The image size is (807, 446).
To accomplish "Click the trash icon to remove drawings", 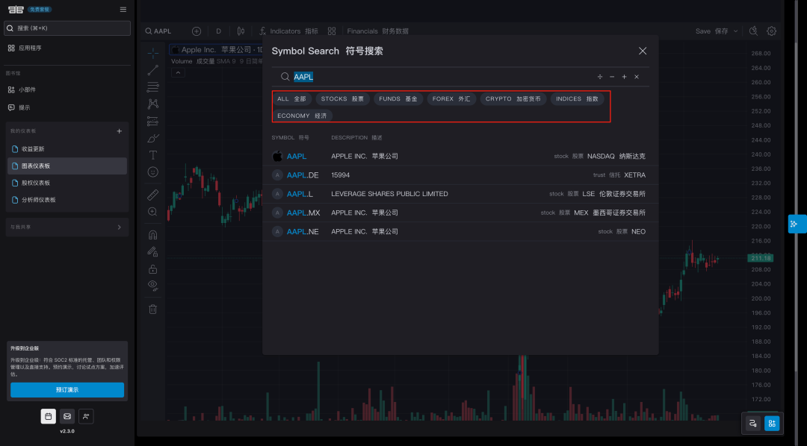I will tap(153, 309).
